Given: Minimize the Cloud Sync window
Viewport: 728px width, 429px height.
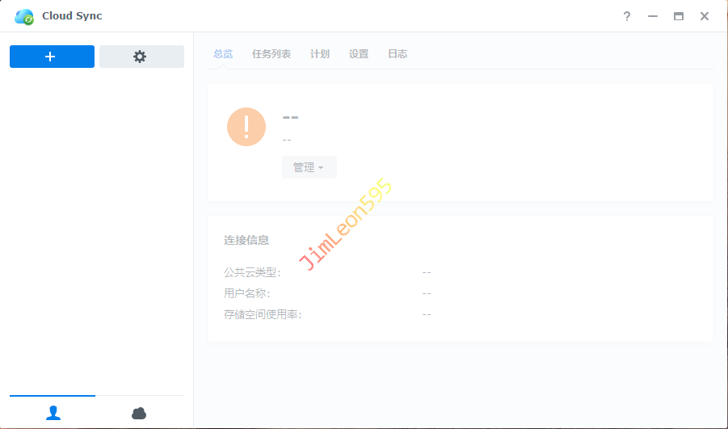Looking at the screenshot, I should [x=653, y=16].
